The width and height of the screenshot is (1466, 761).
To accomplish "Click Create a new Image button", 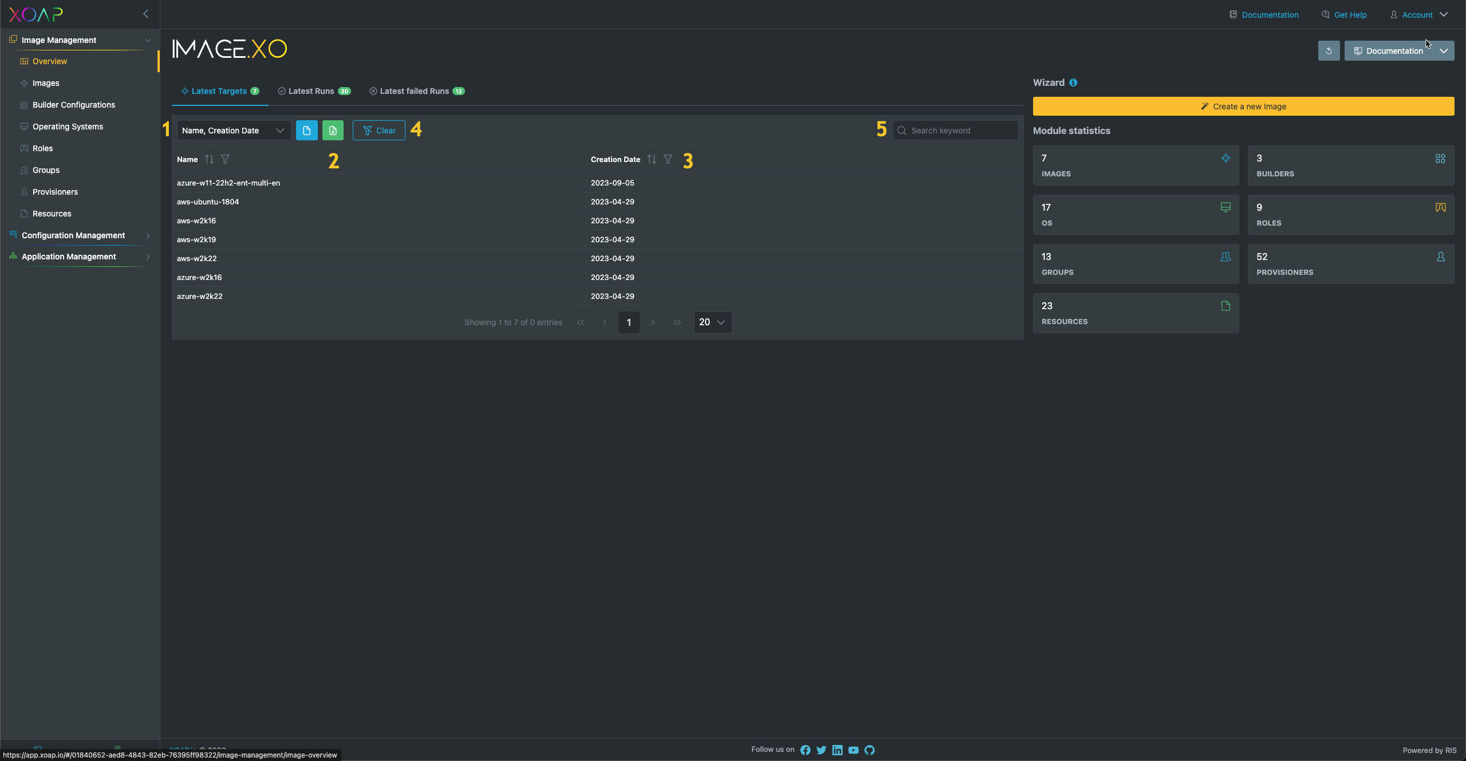I will click(x=1243, y=107).
